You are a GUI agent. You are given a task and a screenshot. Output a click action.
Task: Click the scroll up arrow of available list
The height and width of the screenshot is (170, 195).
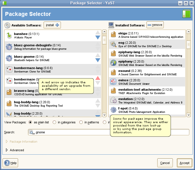tap(105, 32)
